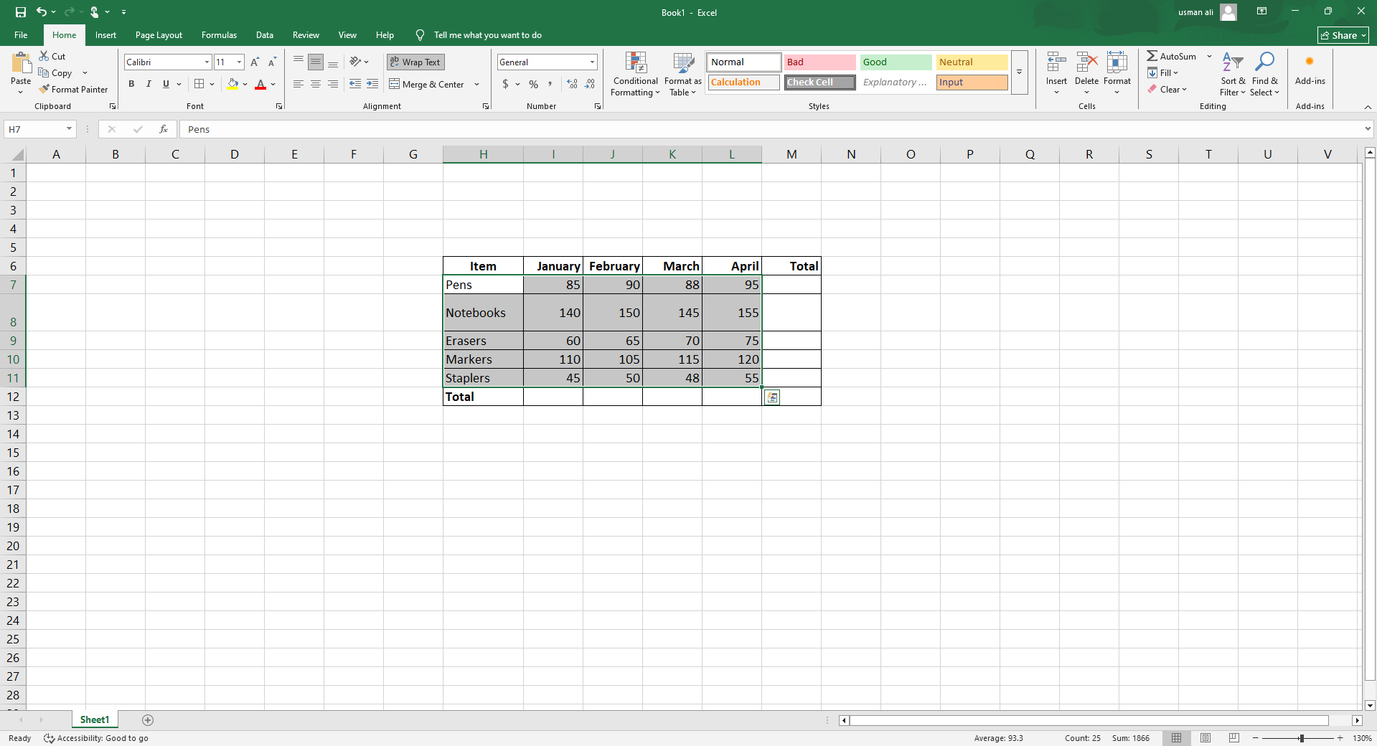Click the Undo arrow icon
Screen dimensions: 1377x746
(x=42, y=12)
